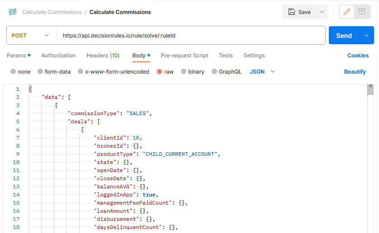The image size is (379, 233).
Task: Click the "productType" key in the editor
Action: (115, 154)
